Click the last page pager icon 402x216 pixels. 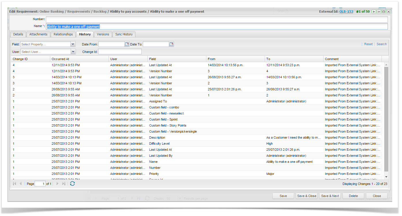coord(64,183)
